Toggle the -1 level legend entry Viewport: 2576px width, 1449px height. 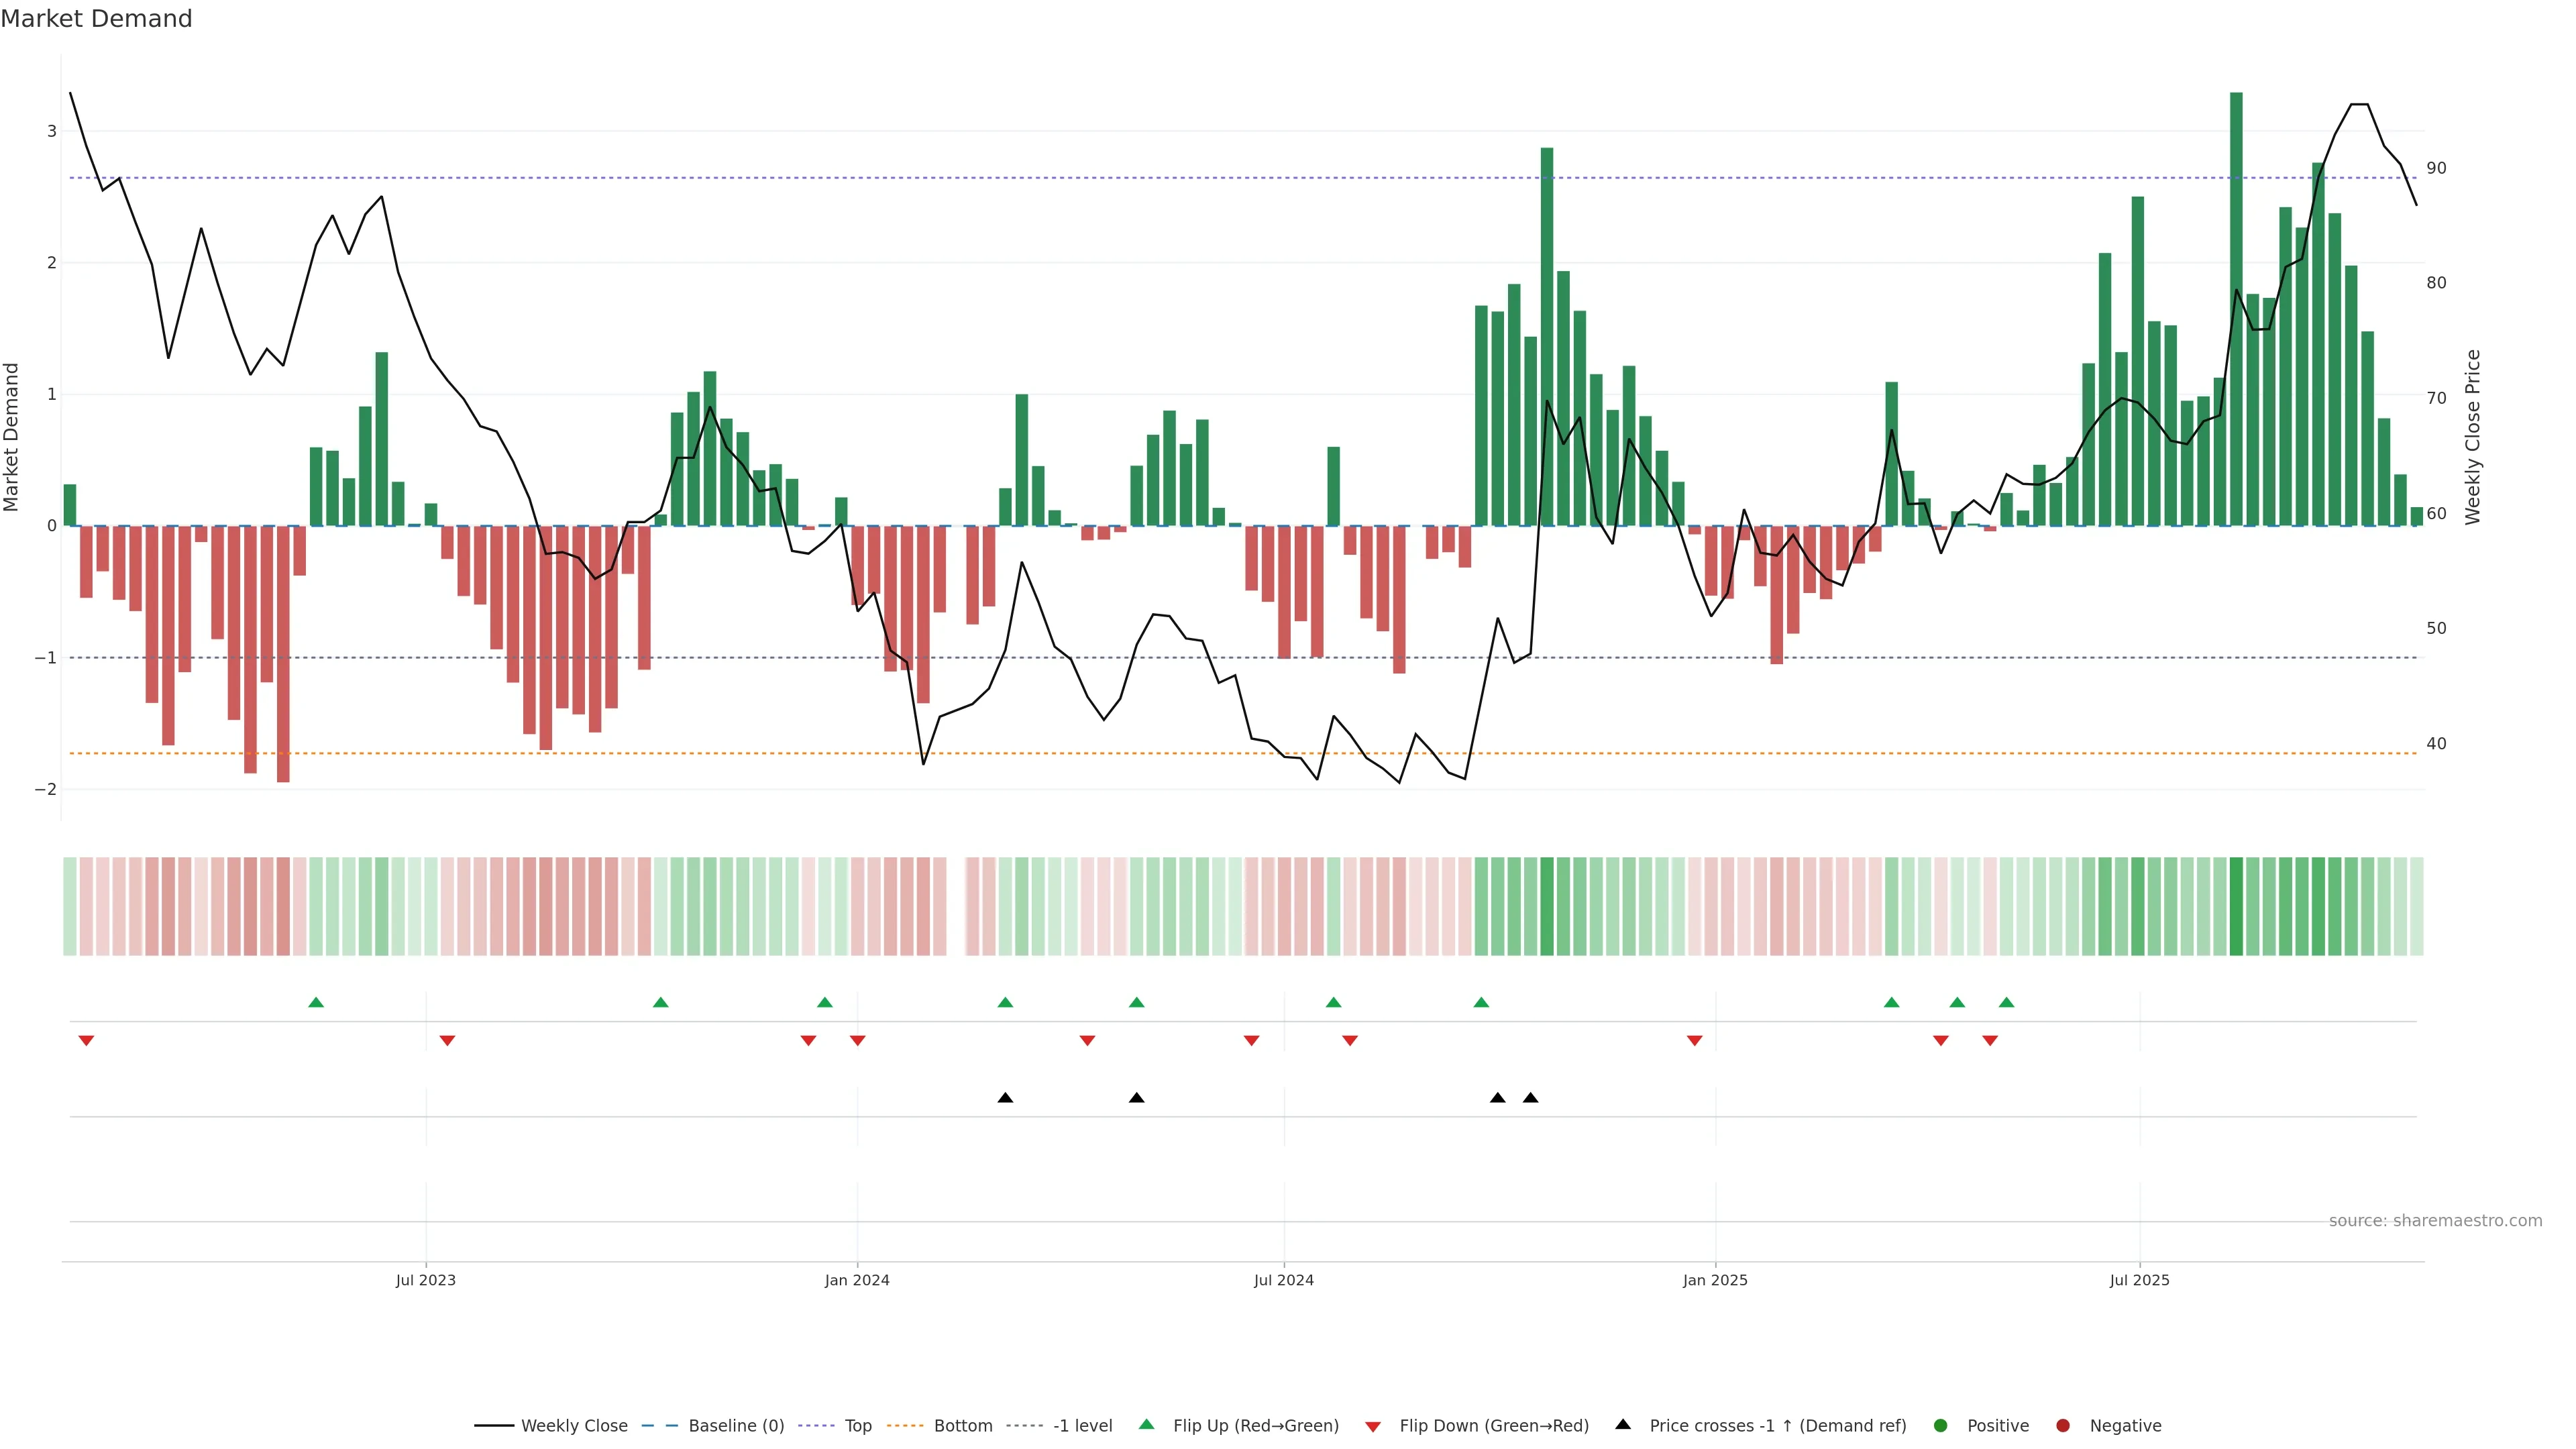[1082, 1425]
